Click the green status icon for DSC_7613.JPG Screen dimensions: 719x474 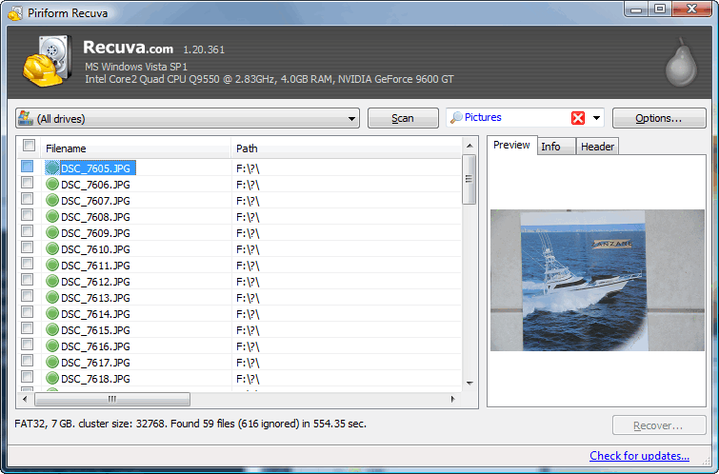click(52, 298)
